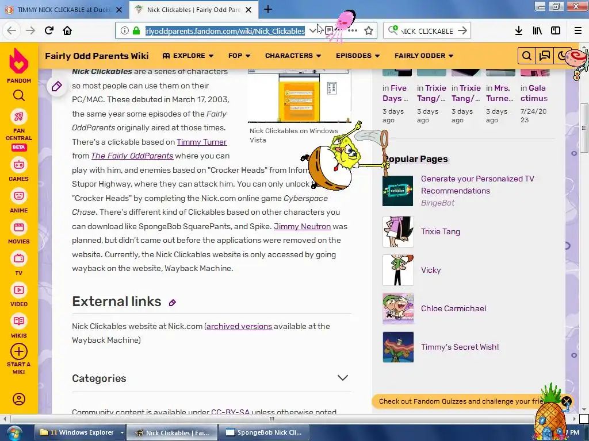Open discussions icon in wiki header
Viewport: 589px width, 441px height.
point(544,56)
